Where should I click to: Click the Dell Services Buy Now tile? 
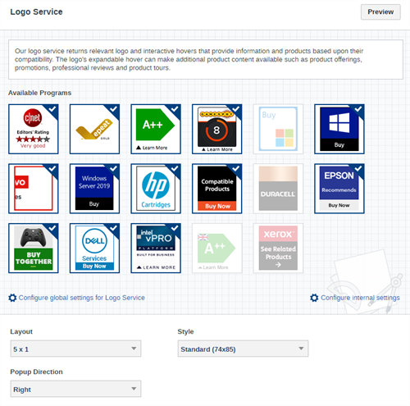coord(94,248)
